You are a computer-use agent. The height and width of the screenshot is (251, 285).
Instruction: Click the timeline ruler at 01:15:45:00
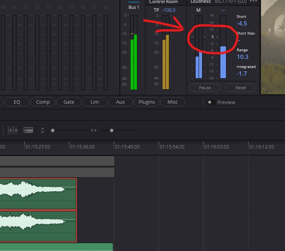[x=115, y=147]
